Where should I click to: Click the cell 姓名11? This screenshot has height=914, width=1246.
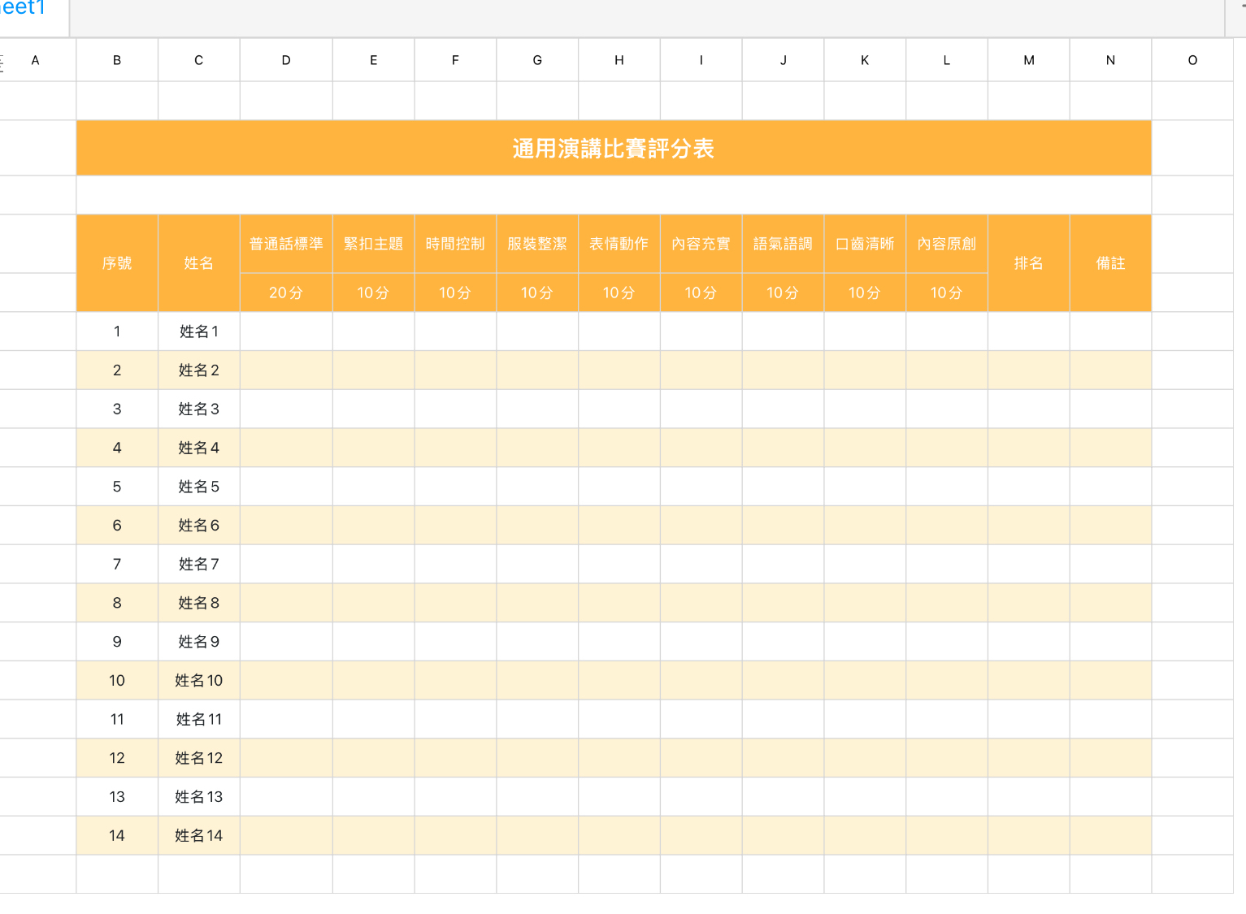(x=199, y=719)
